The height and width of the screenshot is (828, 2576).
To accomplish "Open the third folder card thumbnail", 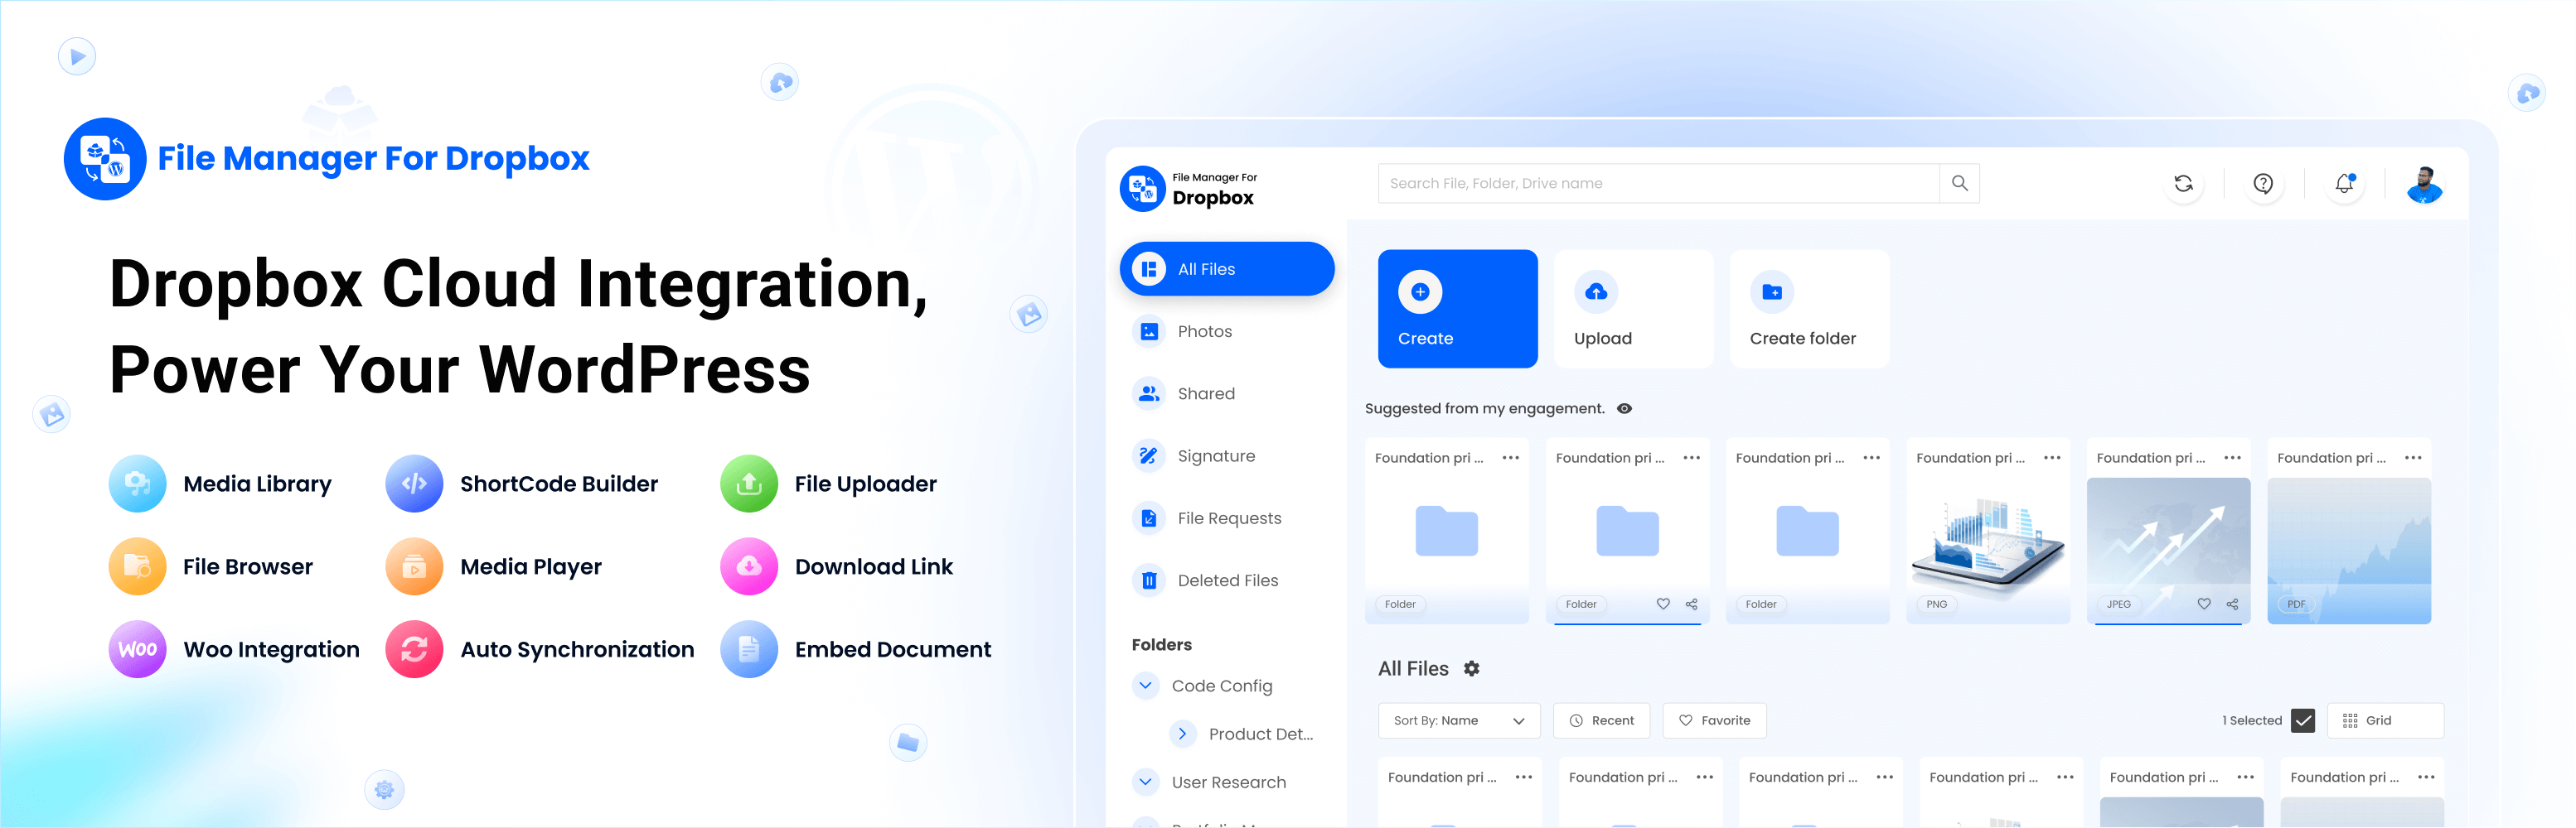I will point(1807,532).
